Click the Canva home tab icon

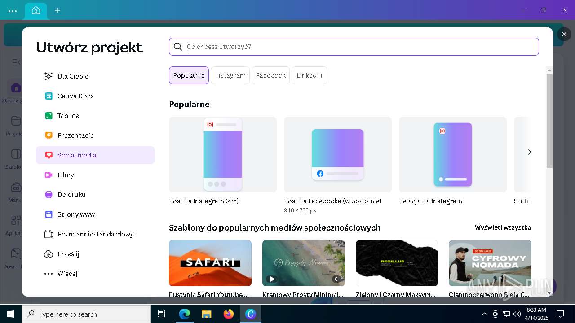click(x=36, y=10)
